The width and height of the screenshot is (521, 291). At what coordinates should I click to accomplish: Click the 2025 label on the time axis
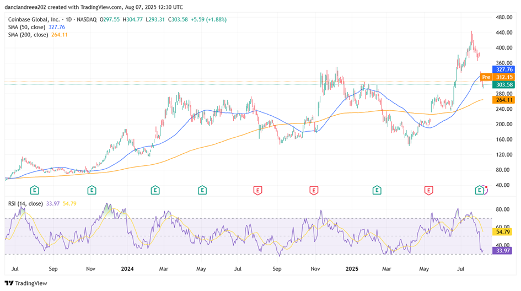[352, 269]
